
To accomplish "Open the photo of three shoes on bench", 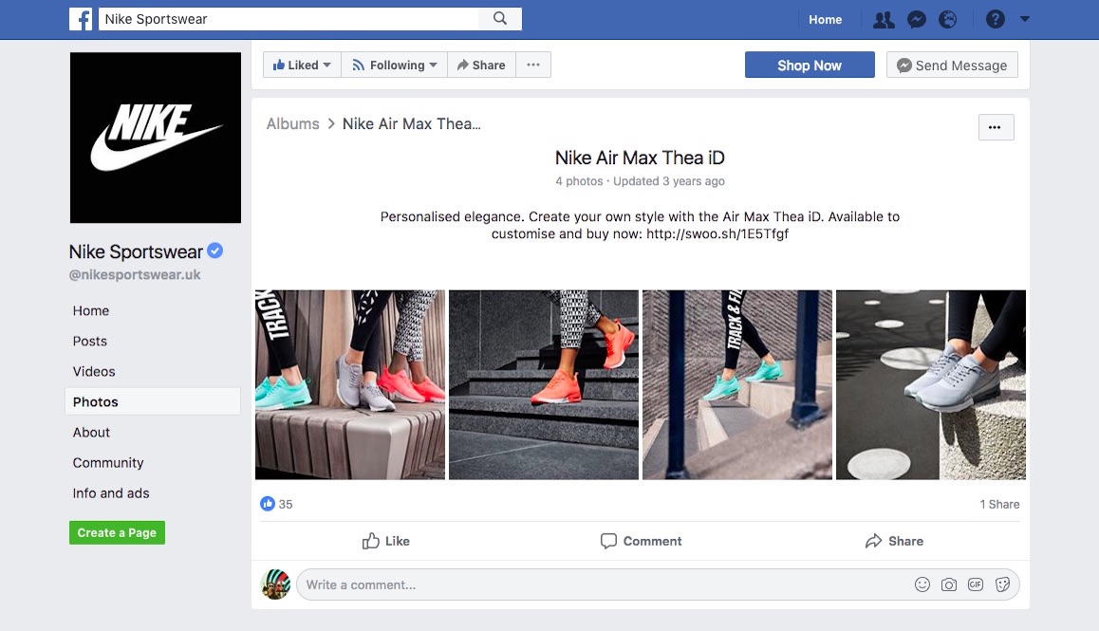I will pos(350,385).
